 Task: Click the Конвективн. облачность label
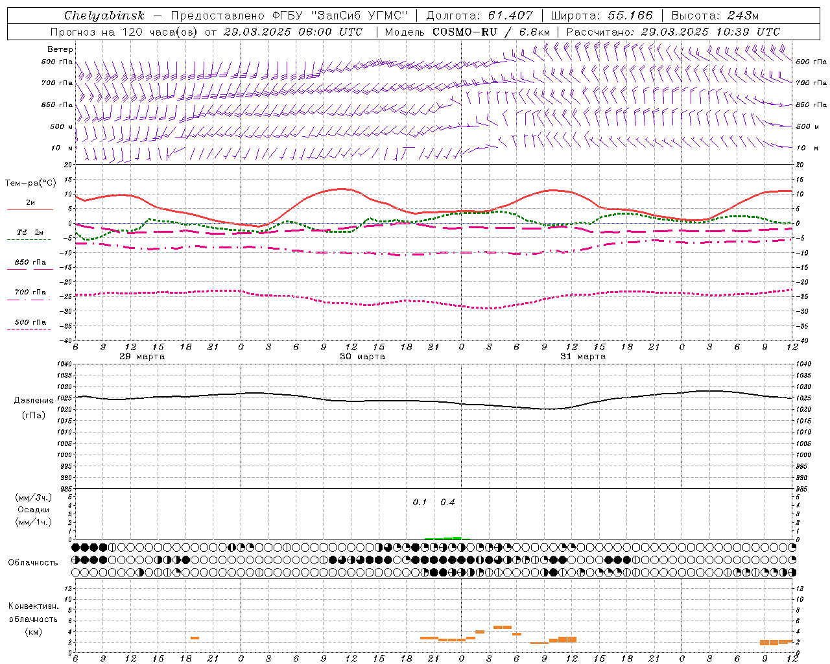coord(33,619)
